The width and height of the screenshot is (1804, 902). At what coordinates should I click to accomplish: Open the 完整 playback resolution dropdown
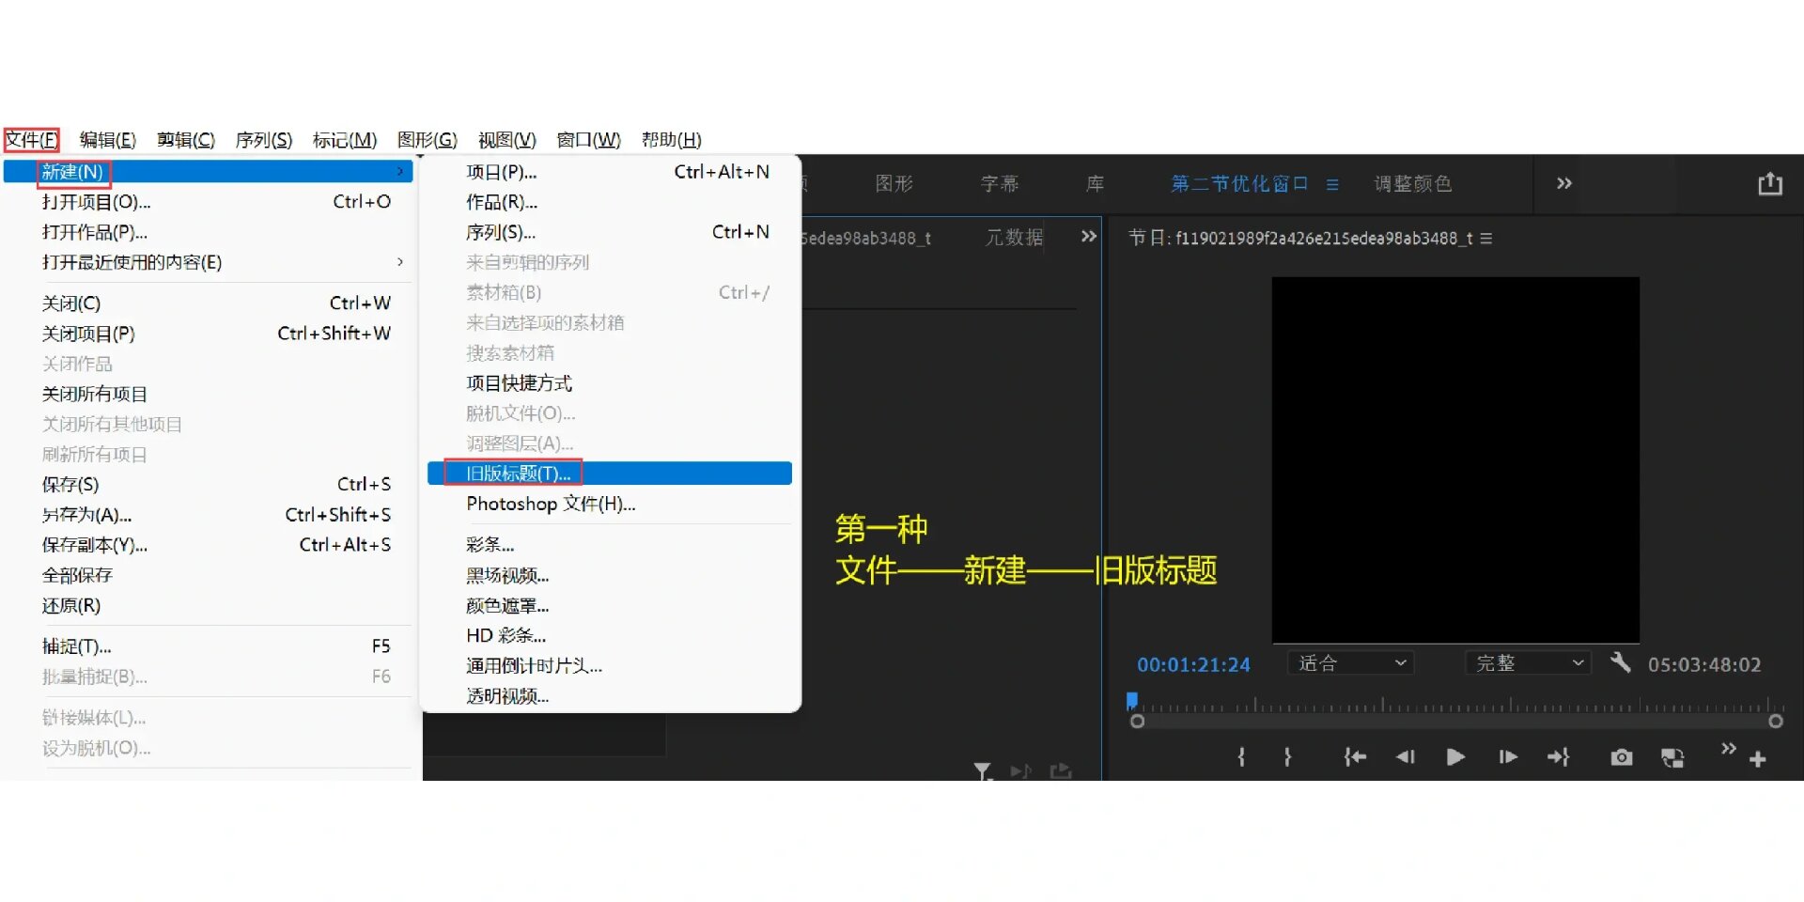pyautogui.click(x=1527, y=663)
